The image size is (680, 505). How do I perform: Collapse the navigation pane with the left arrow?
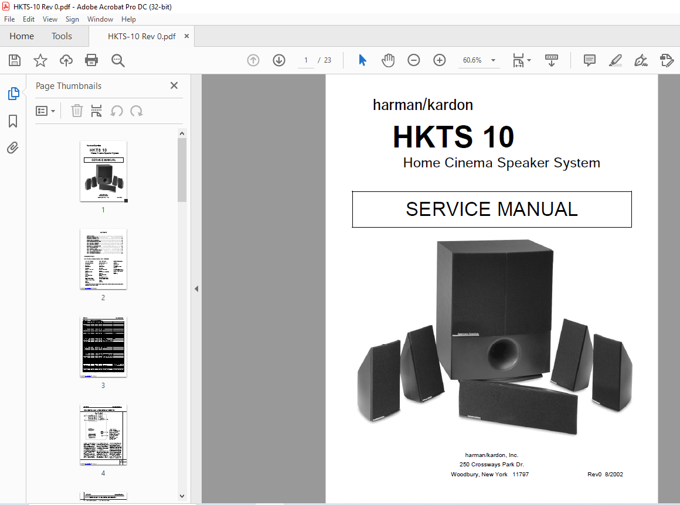point(196,288)
